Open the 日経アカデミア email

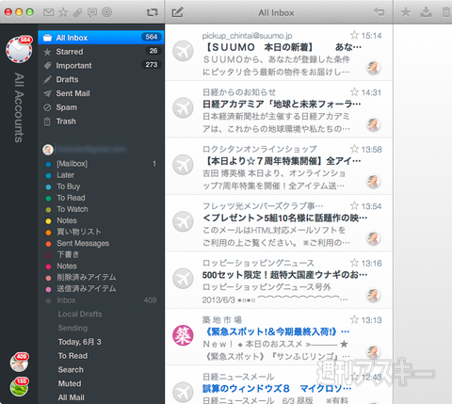(279, 109)
